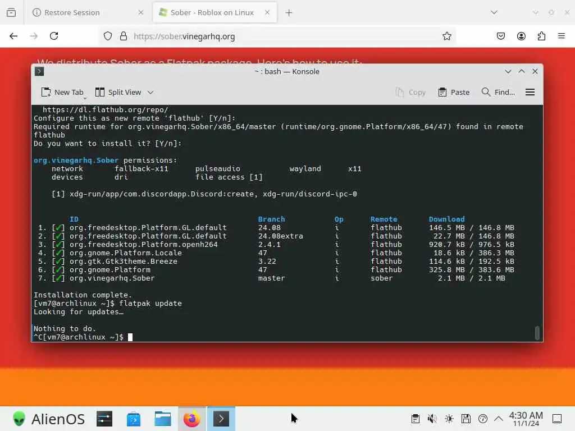Click the site padlock icon

pyautogui.click(x=124, y=36)
